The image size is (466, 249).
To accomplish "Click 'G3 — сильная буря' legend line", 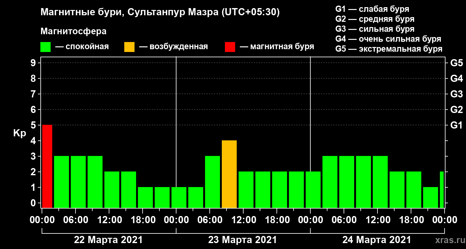I will [375, 29].
